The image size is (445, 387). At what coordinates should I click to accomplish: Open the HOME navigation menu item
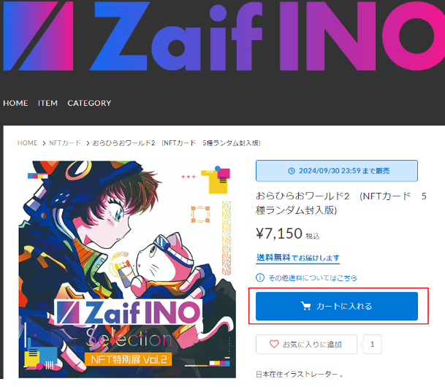point(15,103)
